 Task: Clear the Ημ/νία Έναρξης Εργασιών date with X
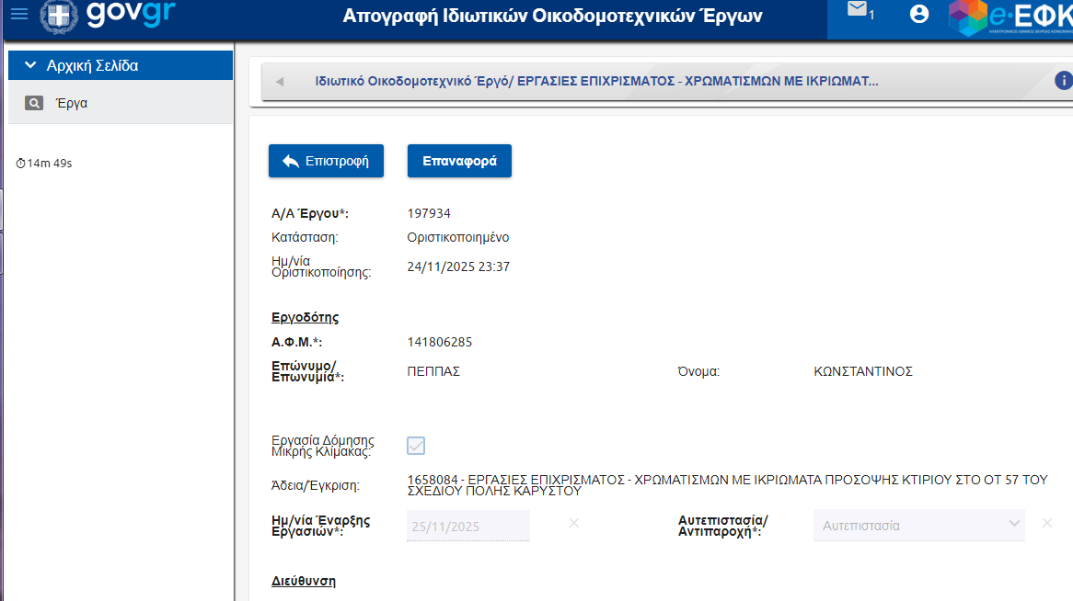coord(573,523)
